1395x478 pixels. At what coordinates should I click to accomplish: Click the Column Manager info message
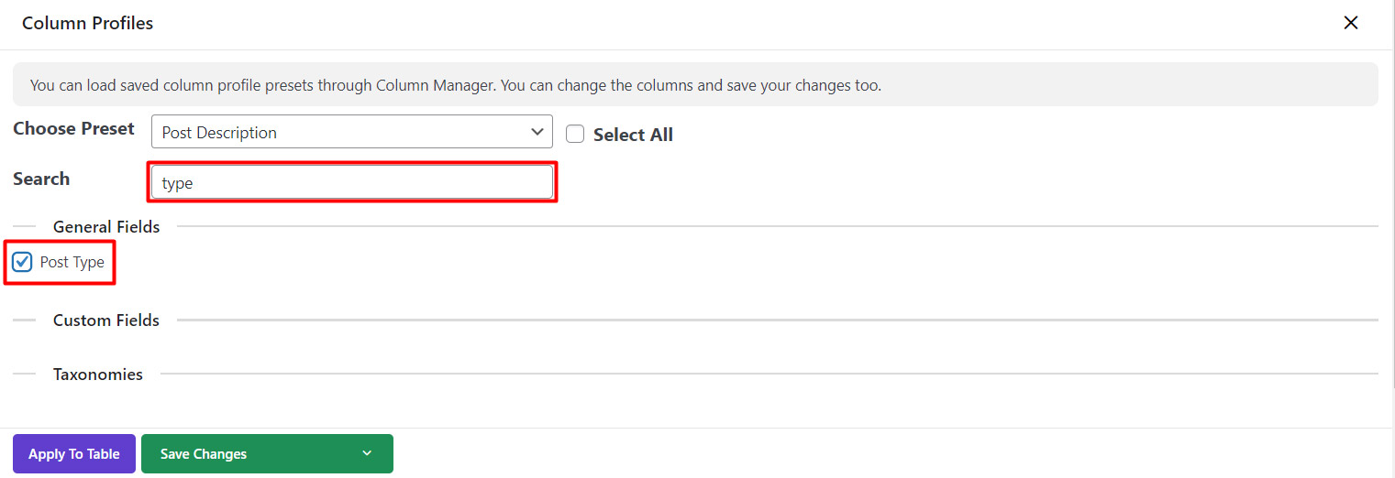coord(456,85)
